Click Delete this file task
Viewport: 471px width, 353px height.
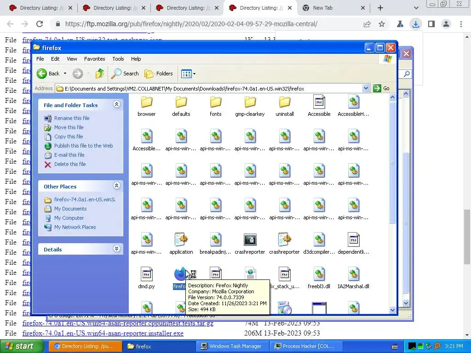[x=70, y=164]
